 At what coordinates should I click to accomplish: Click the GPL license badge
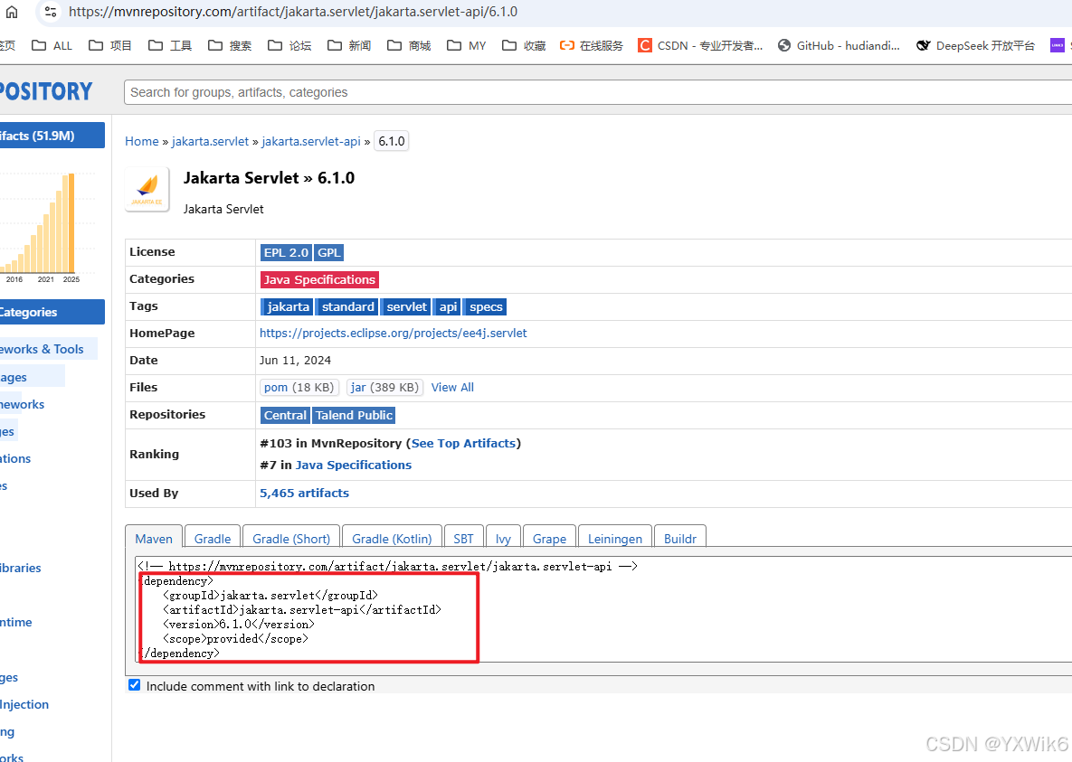pos(329,253)
